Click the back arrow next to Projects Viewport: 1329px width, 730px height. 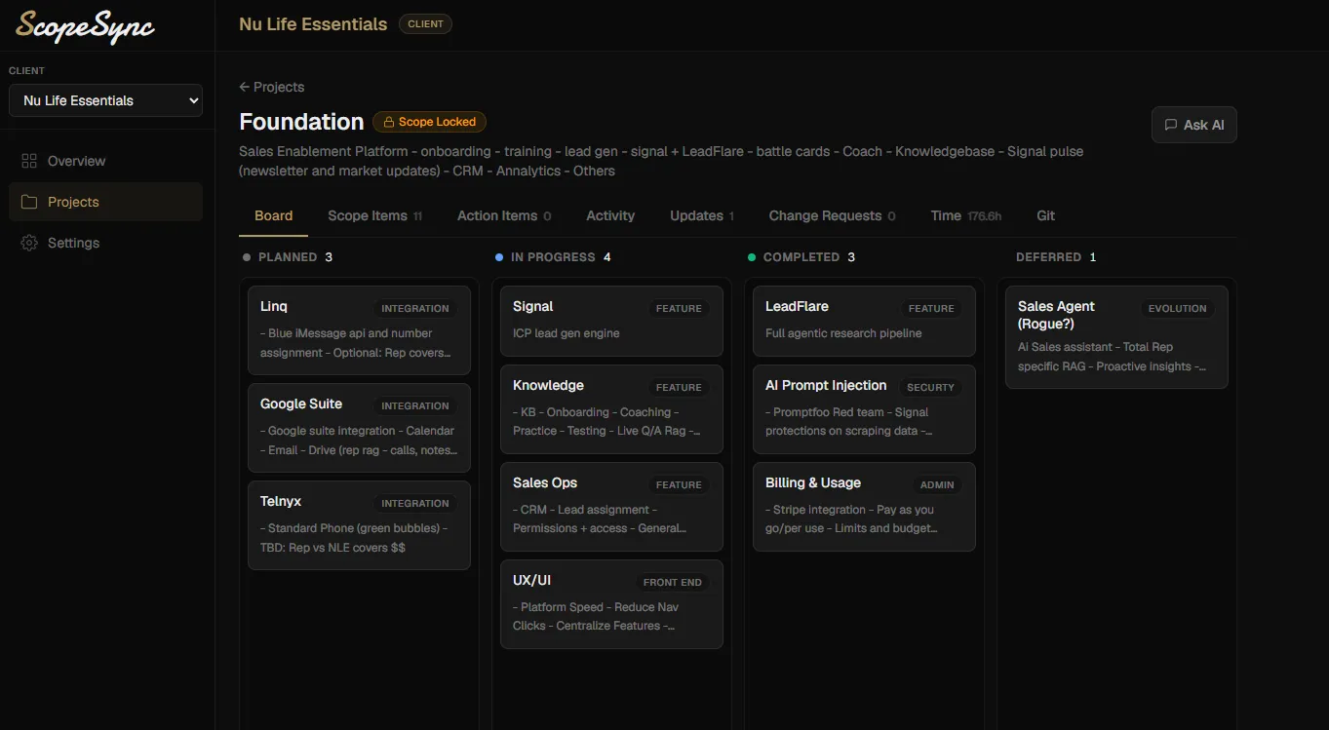point(244,87)
